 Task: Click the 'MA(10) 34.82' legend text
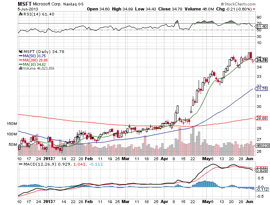(34, 64)
